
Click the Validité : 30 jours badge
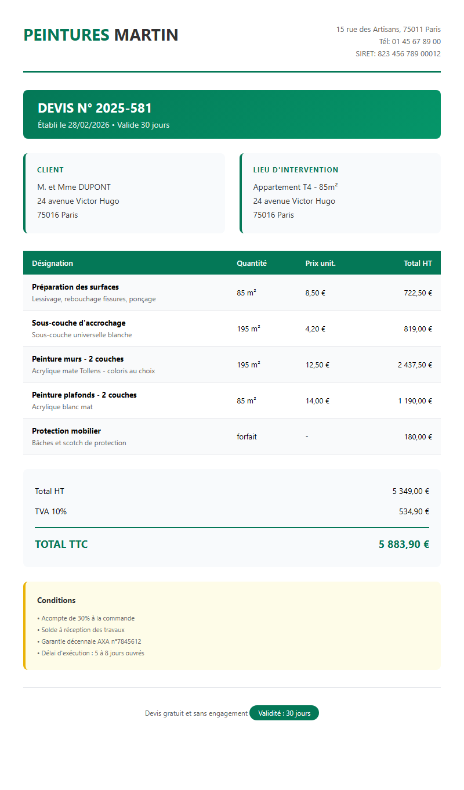point(284,713)
